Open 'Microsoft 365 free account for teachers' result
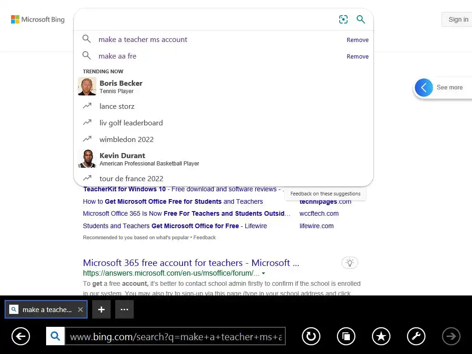Image resolution: width=472 pixels, height=354 pixels. click(x=191, y=263)
